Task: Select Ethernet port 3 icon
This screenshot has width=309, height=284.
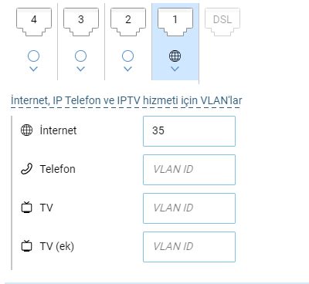Action: point(81,22)
